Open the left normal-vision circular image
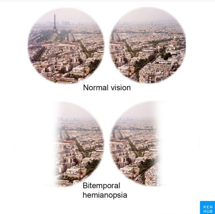 [66, 46]
